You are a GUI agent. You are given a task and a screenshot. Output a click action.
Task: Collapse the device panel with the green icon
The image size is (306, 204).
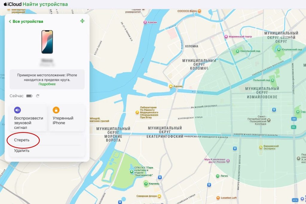tap(82, 21)
